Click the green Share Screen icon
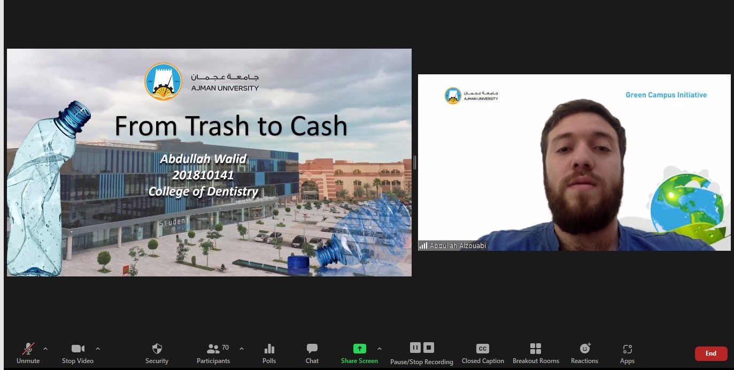 click(359, 349)
